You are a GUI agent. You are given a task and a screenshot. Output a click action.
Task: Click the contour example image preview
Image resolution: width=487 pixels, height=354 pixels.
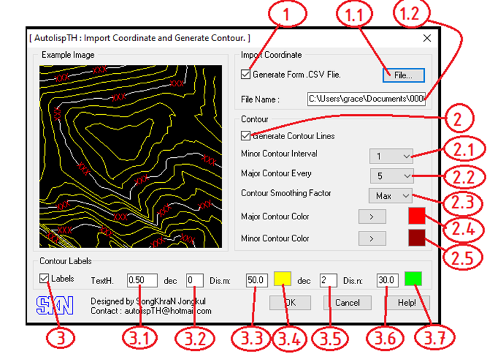click(x=131, y=156)
